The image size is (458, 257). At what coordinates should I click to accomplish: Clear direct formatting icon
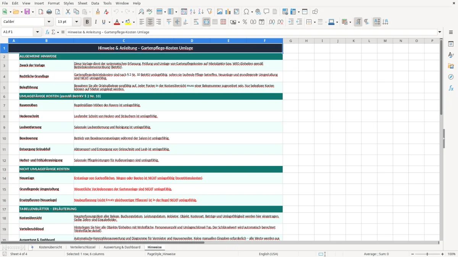[106, 12]
